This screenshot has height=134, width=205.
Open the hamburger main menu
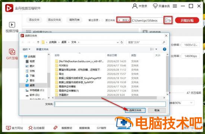point(175,6)
